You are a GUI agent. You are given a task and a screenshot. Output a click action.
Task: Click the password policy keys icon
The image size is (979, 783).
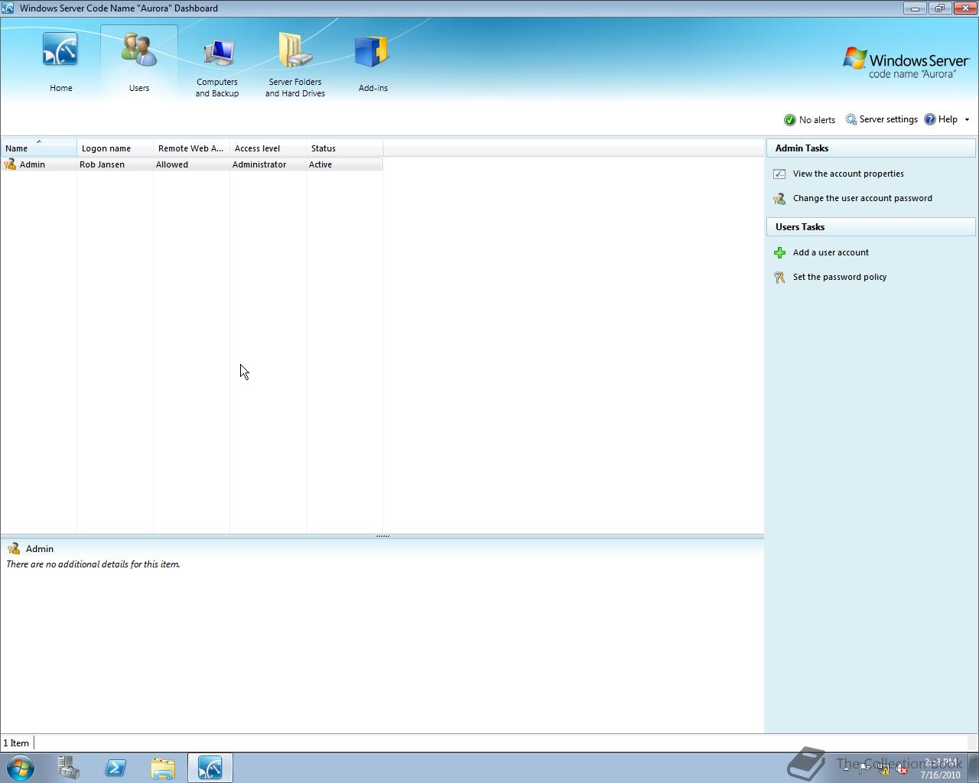[779, 278]
